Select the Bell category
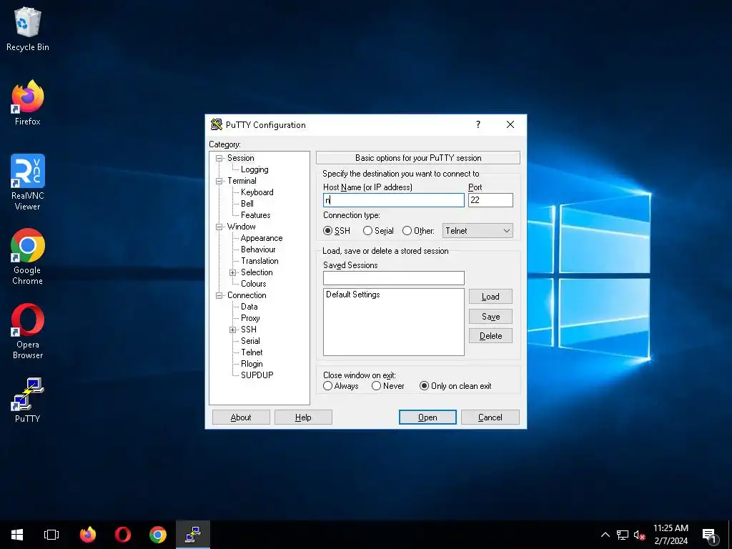 pyautogui.click(x=247, y=204)
